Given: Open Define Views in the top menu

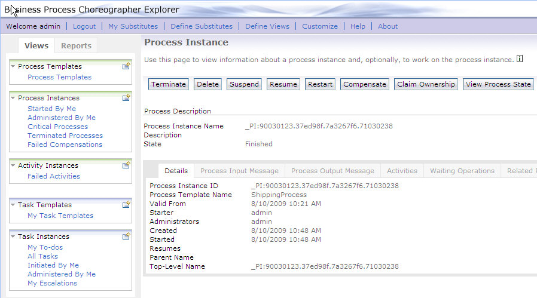Looking at the screenshot, I should click(267, 26).
